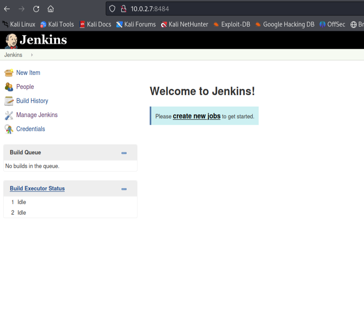Click the insecure connection padlock icon
This screenshot has height=317, width=364.
124,9
